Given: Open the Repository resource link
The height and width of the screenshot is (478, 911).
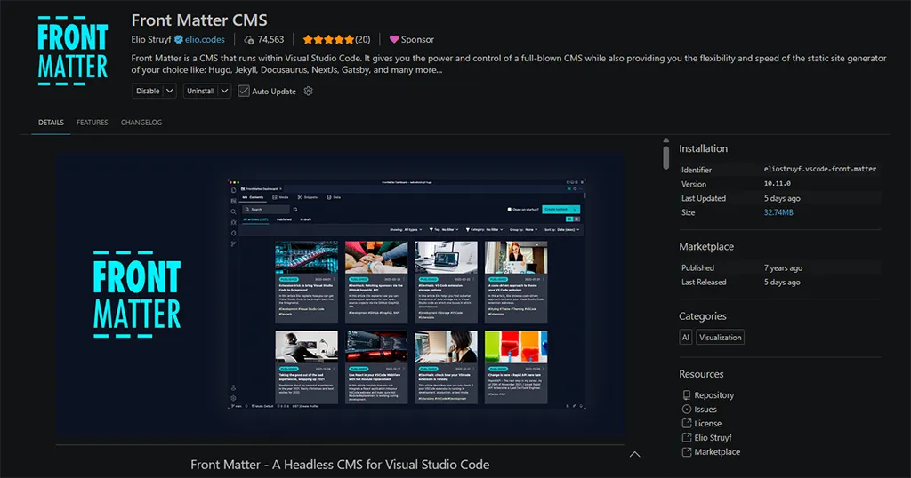Looking at the screenshot, I should [714, 395].
